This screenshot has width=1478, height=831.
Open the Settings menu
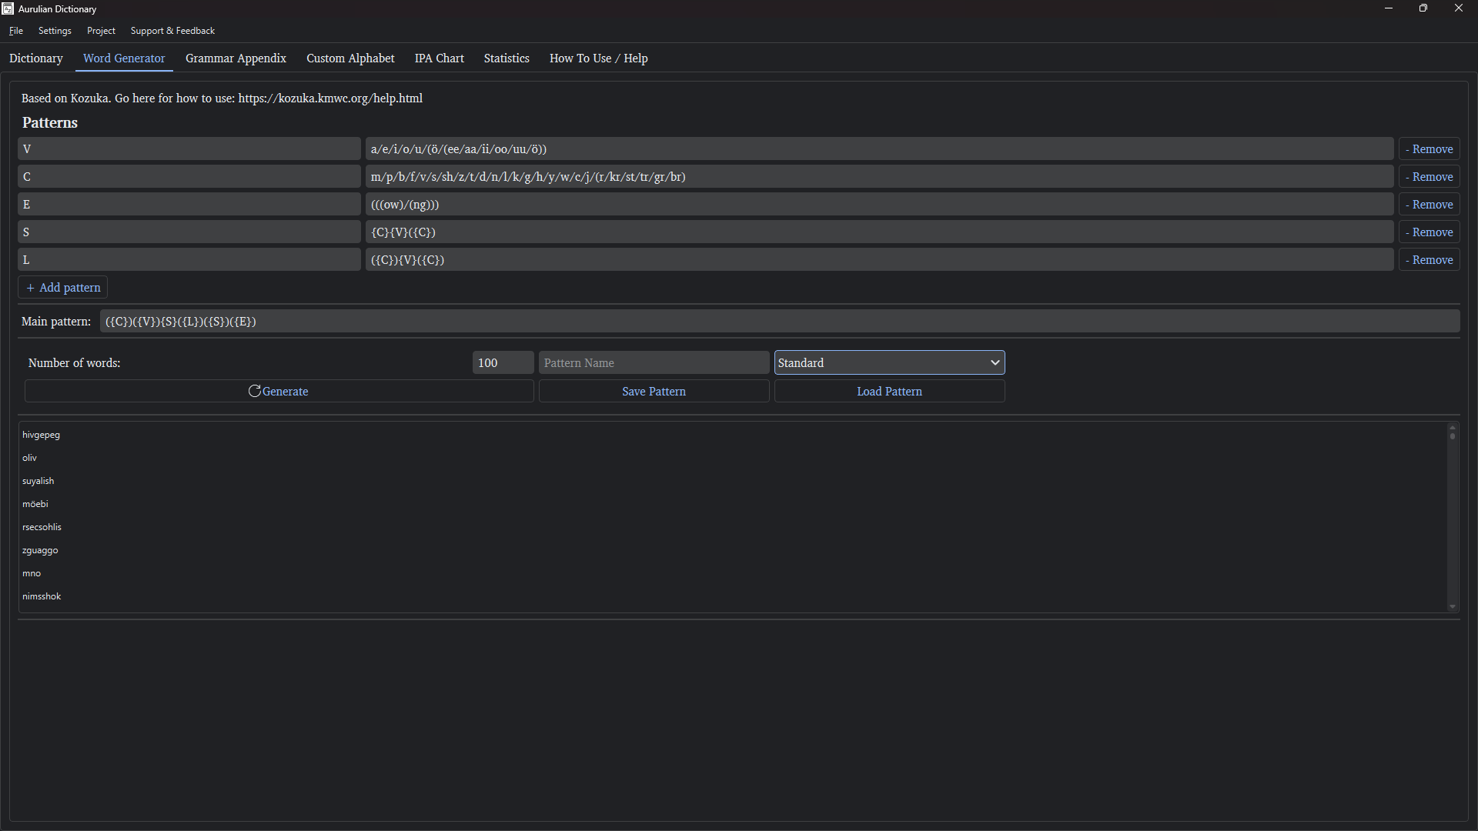55,31
